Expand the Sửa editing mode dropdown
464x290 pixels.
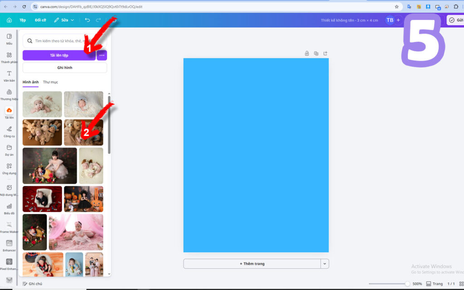pos(64,20)
